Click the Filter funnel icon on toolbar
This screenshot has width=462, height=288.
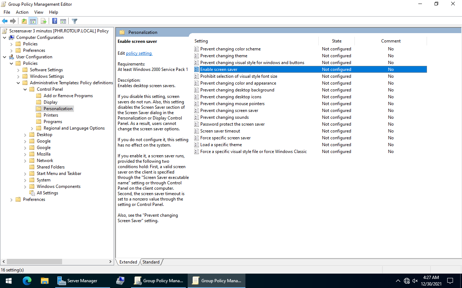click(74, 21)
